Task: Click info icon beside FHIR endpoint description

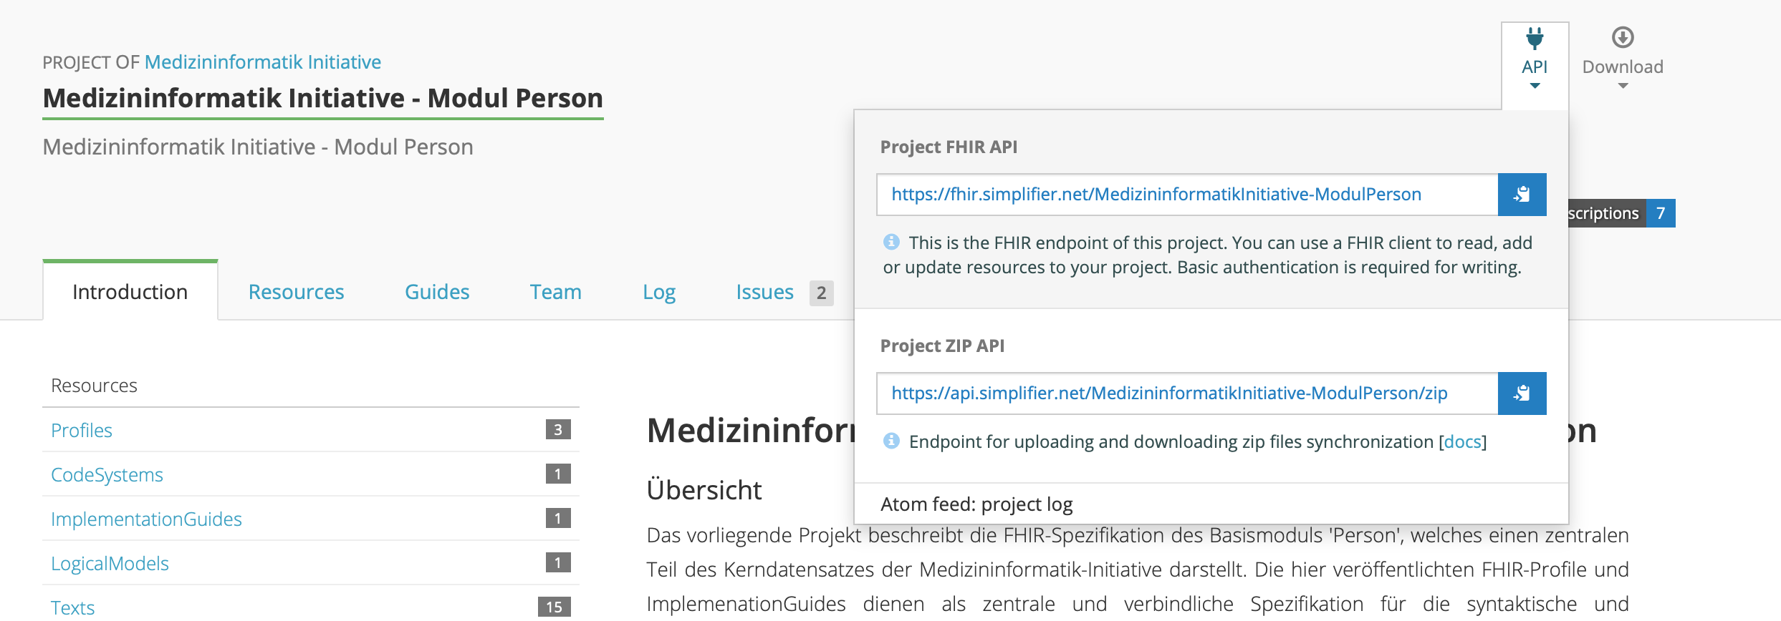Action: pos(891,243)
